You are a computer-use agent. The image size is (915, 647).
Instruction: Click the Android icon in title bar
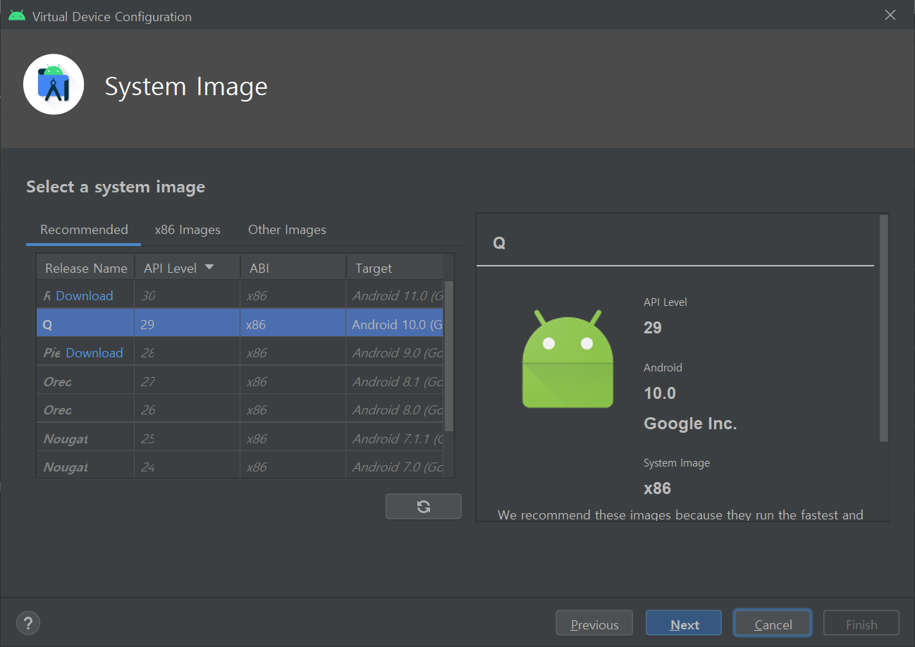tap(17, 16)
